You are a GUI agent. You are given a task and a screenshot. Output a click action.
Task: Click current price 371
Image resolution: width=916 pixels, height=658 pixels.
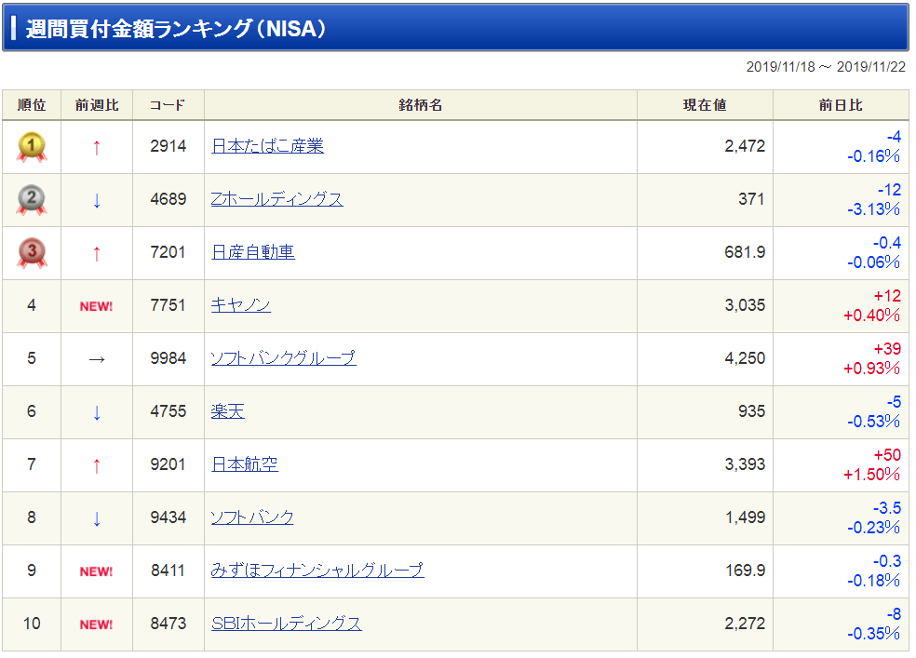click(x=751, y=199)
